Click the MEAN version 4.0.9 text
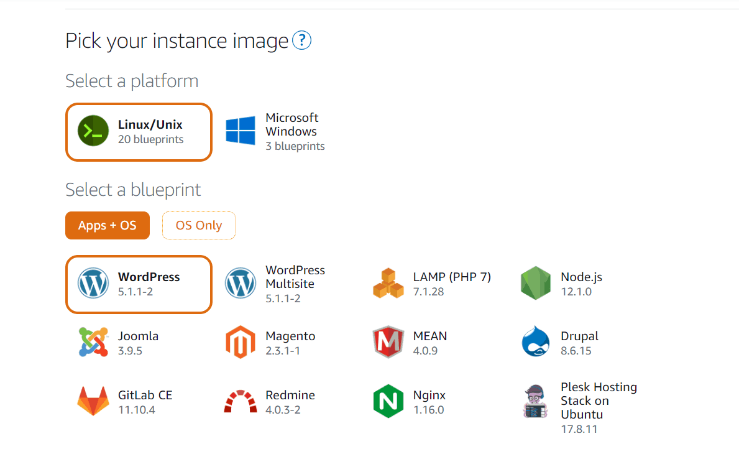 point(425,351)
